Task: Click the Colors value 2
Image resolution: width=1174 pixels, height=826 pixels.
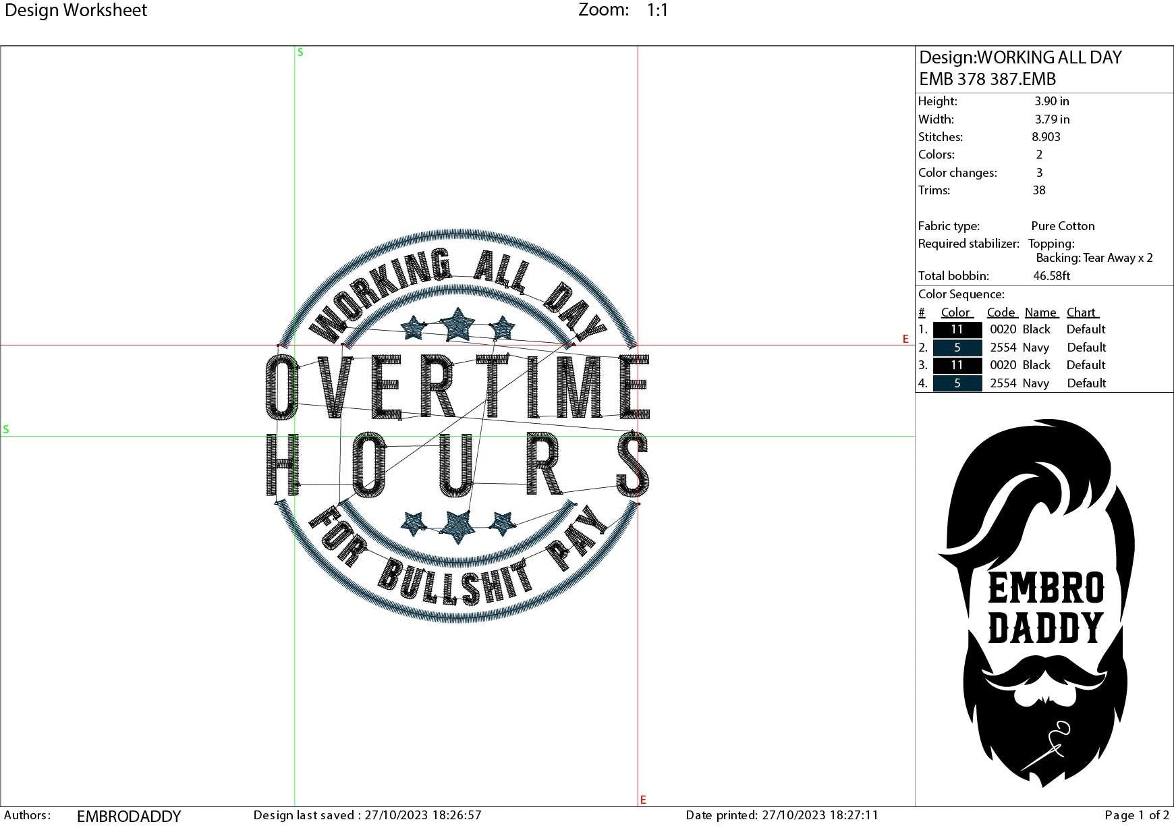Action: click(1039, 155)
